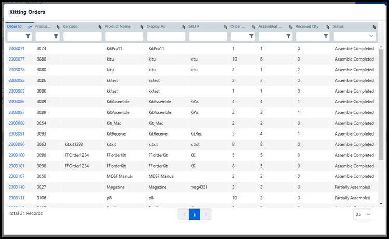Screen dimensions: 389x239
Task: Open order link 2303110
Action: tap(17, 187)
